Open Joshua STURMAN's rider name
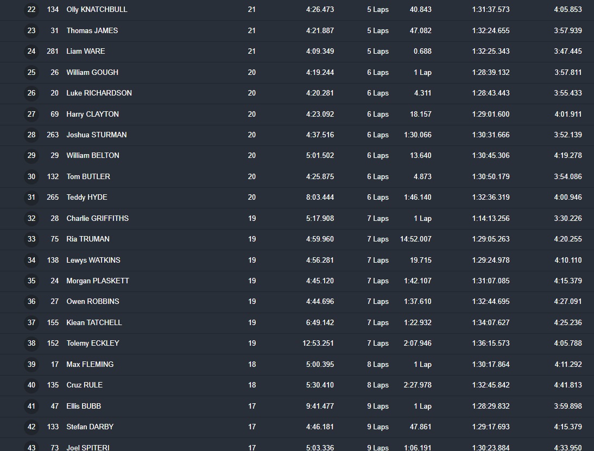The height and width of the screenshot is (451, 594). point(97,135)
